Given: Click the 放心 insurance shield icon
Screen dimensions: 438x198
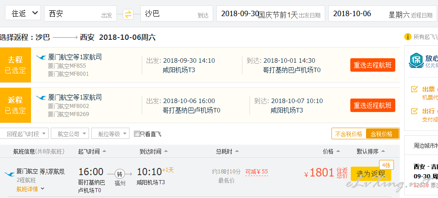Looking at the screenshot, I should coord(416,60).
